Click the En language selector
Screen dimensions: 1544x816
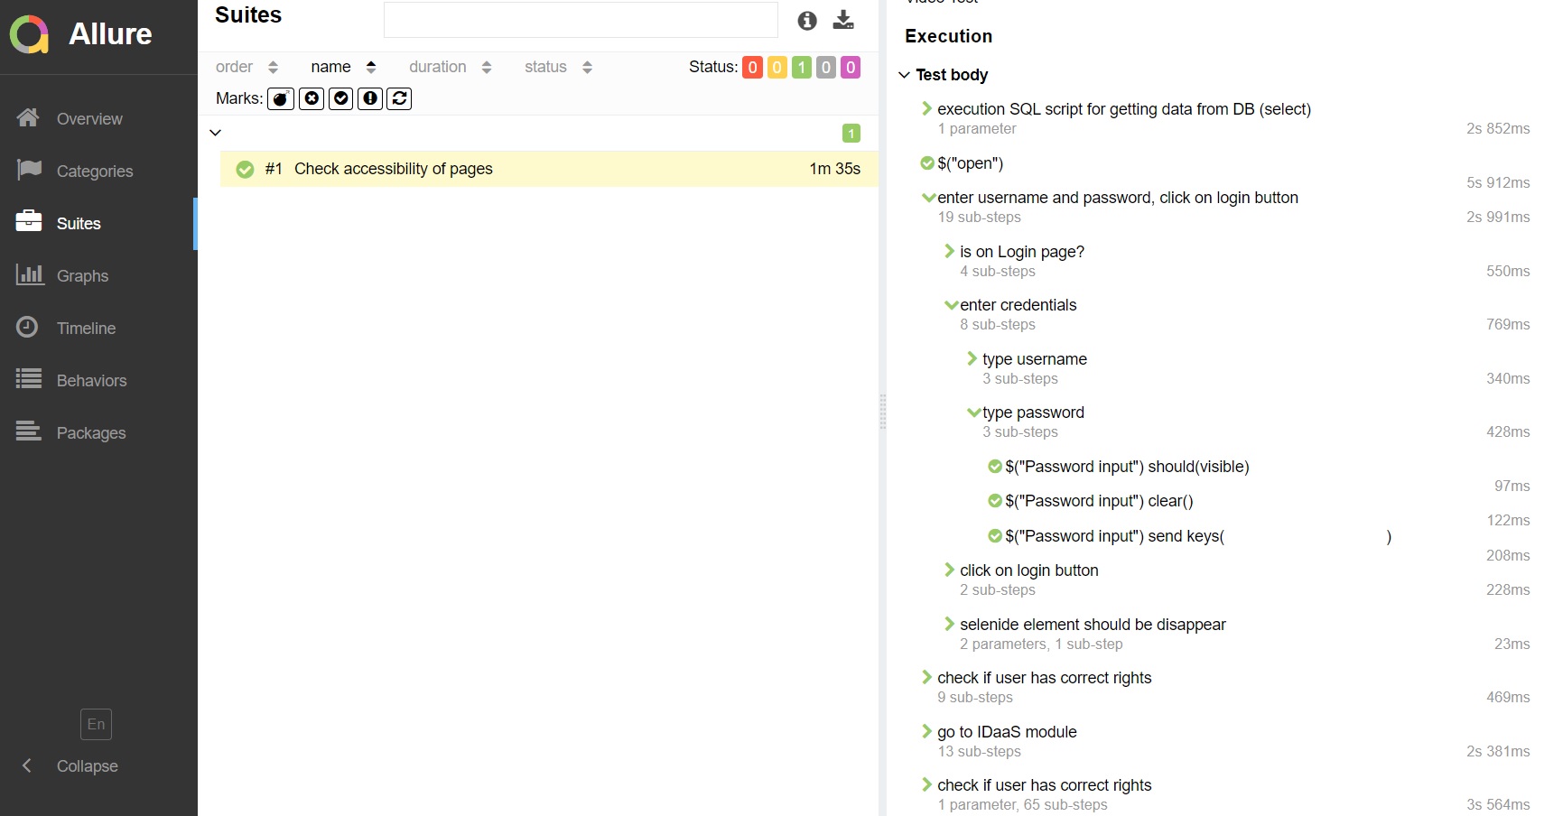pyautogui.click(x=95, y=724)
